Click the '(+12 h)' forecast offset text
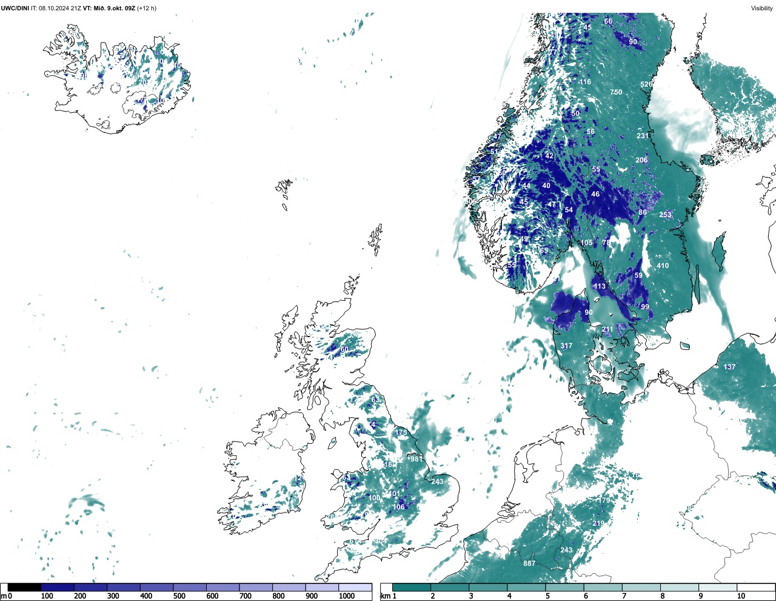The height and width of the screenshot is (601, 776). click(x=147, y=8)
